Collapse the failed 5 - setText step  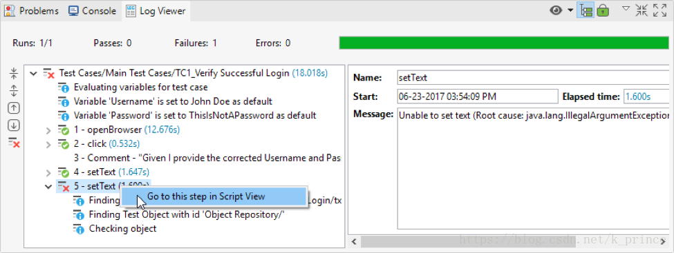click(x=48, y=187)
